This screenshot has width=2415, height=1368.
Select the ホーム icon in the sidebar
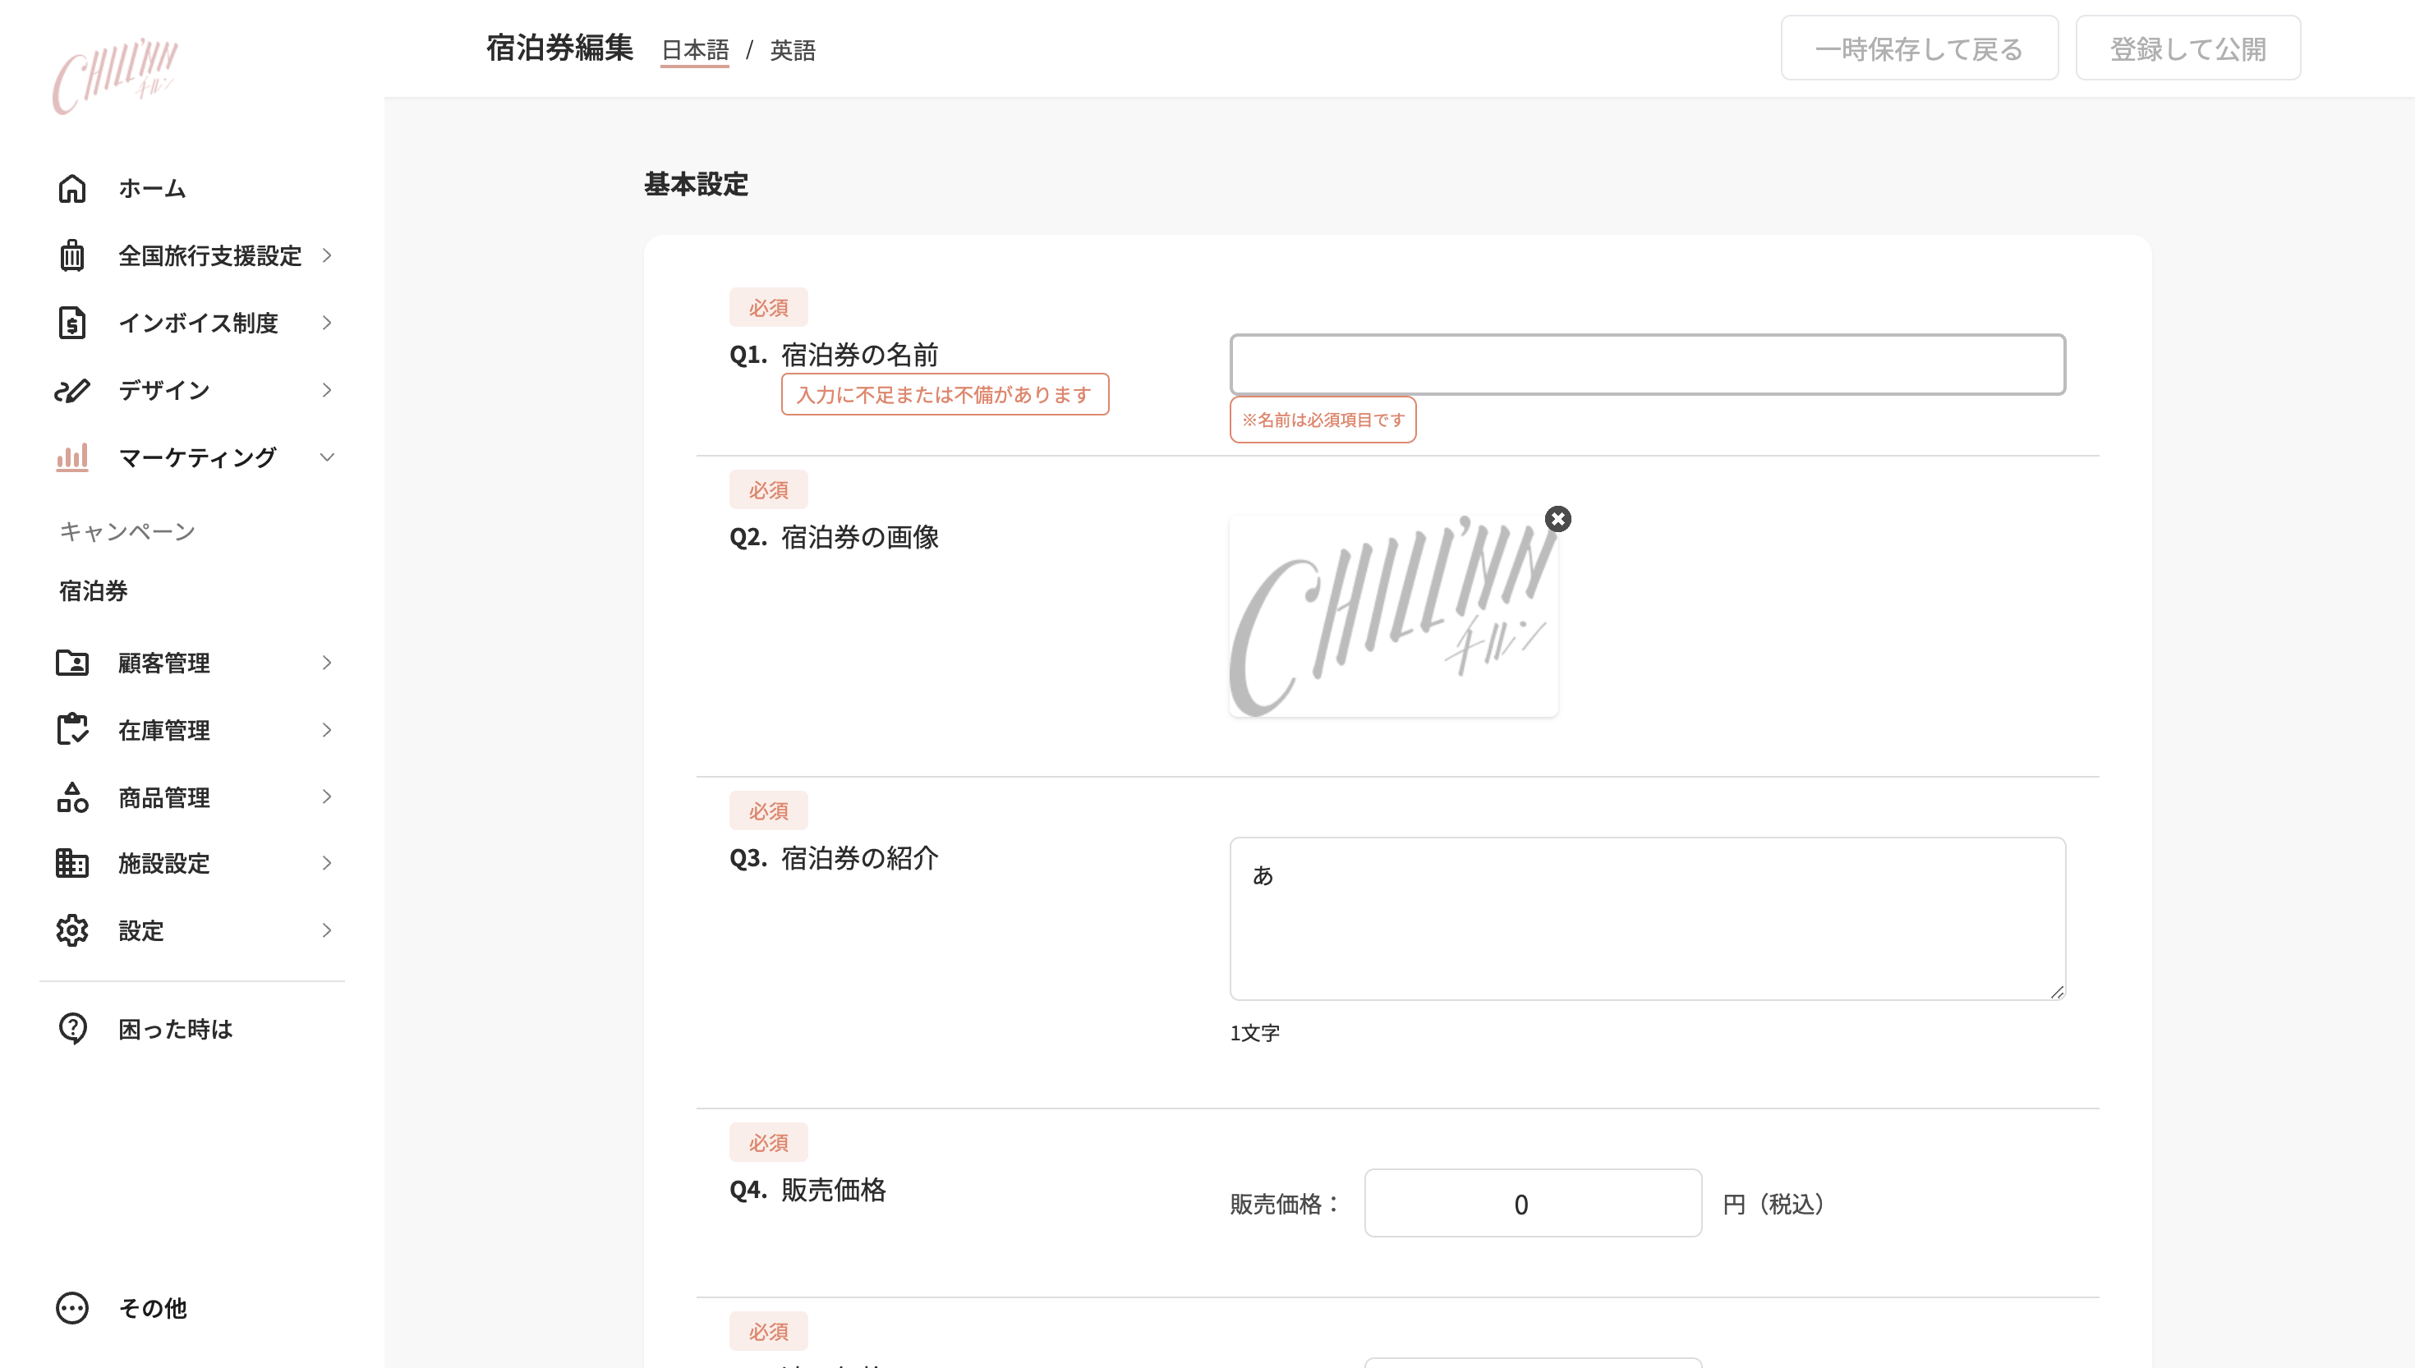[x=72, y=188]
